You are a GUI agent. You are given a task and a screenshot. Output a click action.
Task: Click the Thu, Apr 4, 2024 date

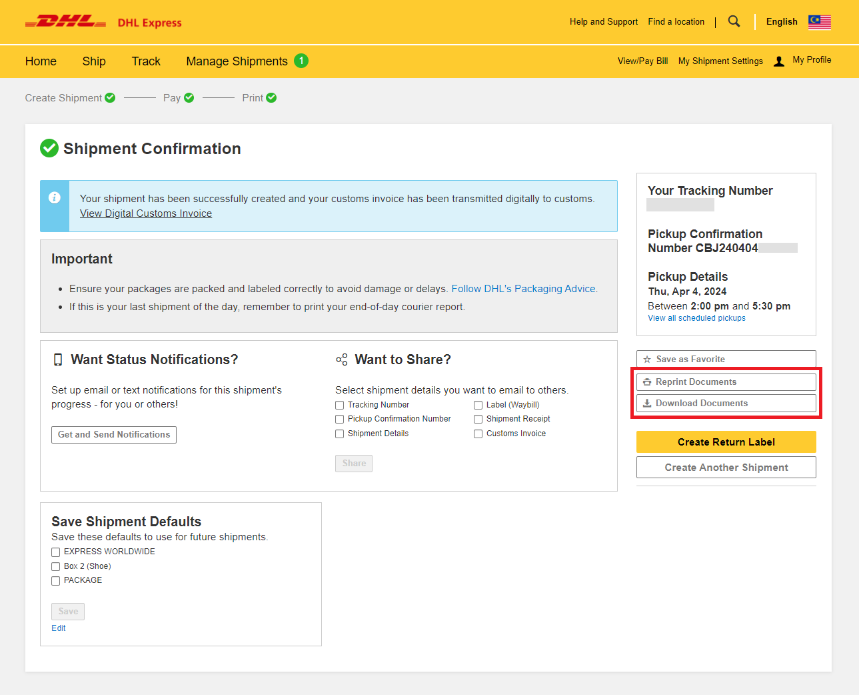(x=687, y=291)
